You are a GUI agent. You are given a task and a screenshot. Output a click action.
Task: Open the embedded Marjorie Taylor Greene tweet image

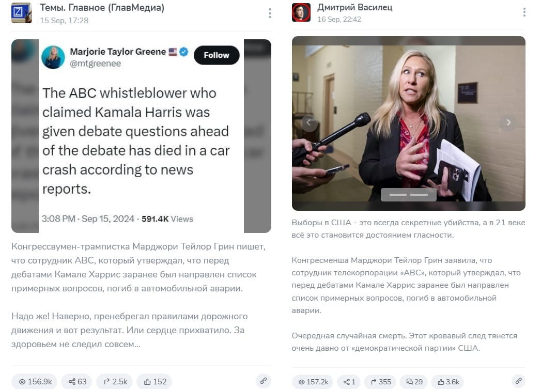point(141,136)
